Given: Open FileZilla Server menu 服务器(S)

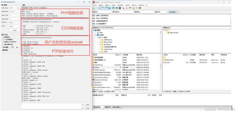Looking at the screenshot, I should tap(121, 5).
